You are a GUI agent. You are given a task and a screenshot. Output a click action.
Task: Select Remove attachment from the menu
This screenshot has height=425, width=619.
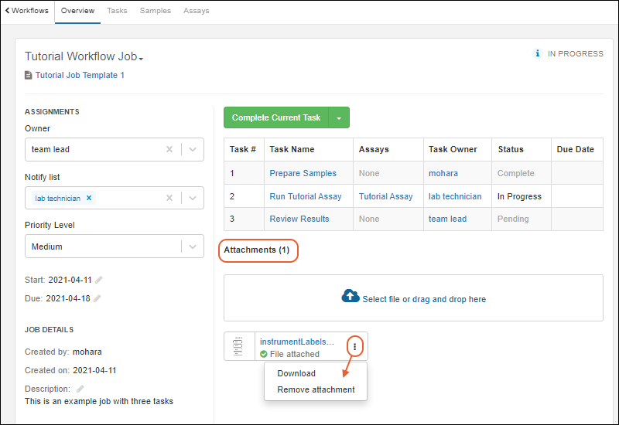point(316,389)
